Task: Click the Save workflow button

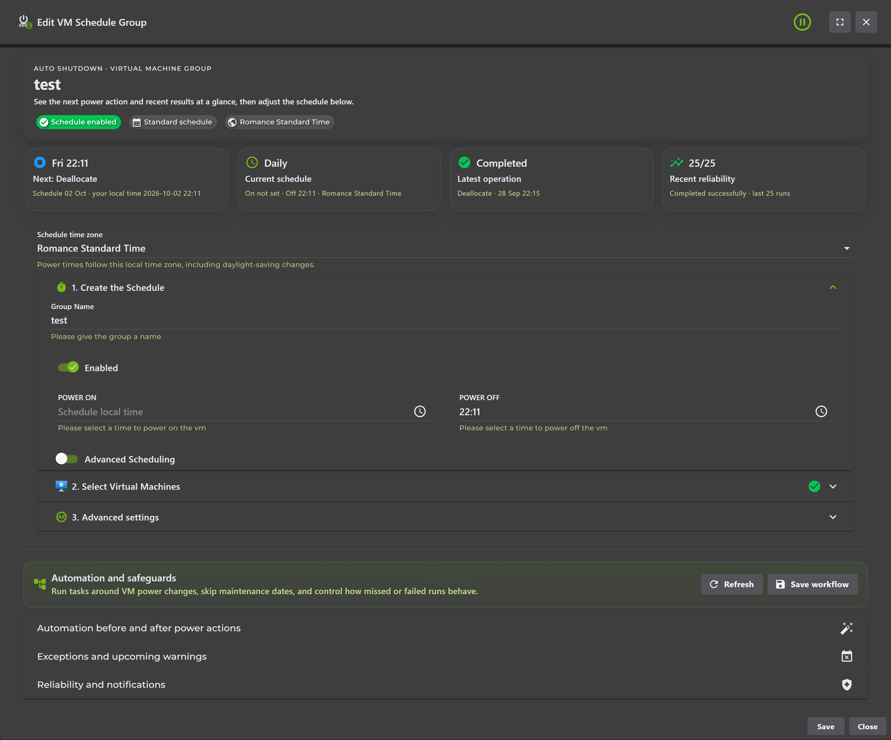Action: tap(812, 584)
